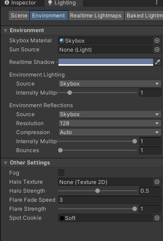The width and height of the screenshot is (163, 241).
Task: Click the Inspector tab info icon
Action: [x=7, y=2]
